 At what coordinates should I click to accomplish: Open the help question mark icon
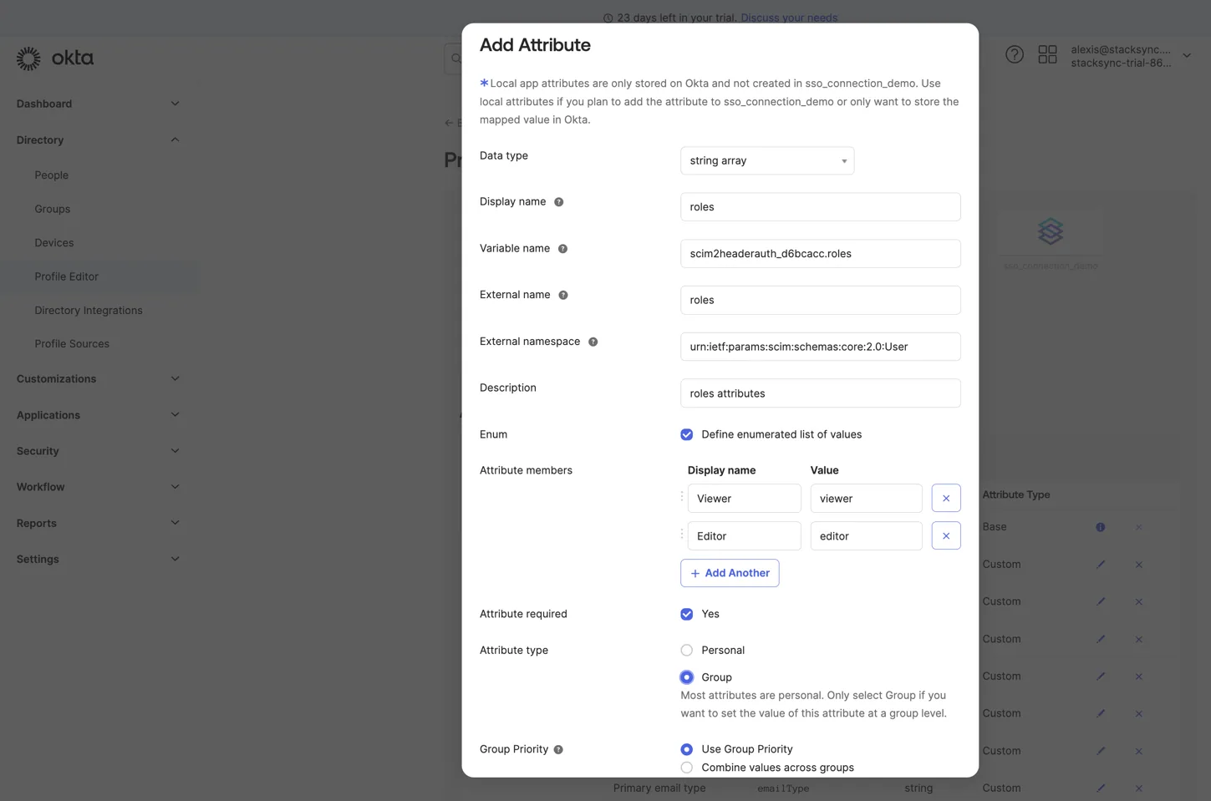1014,55
